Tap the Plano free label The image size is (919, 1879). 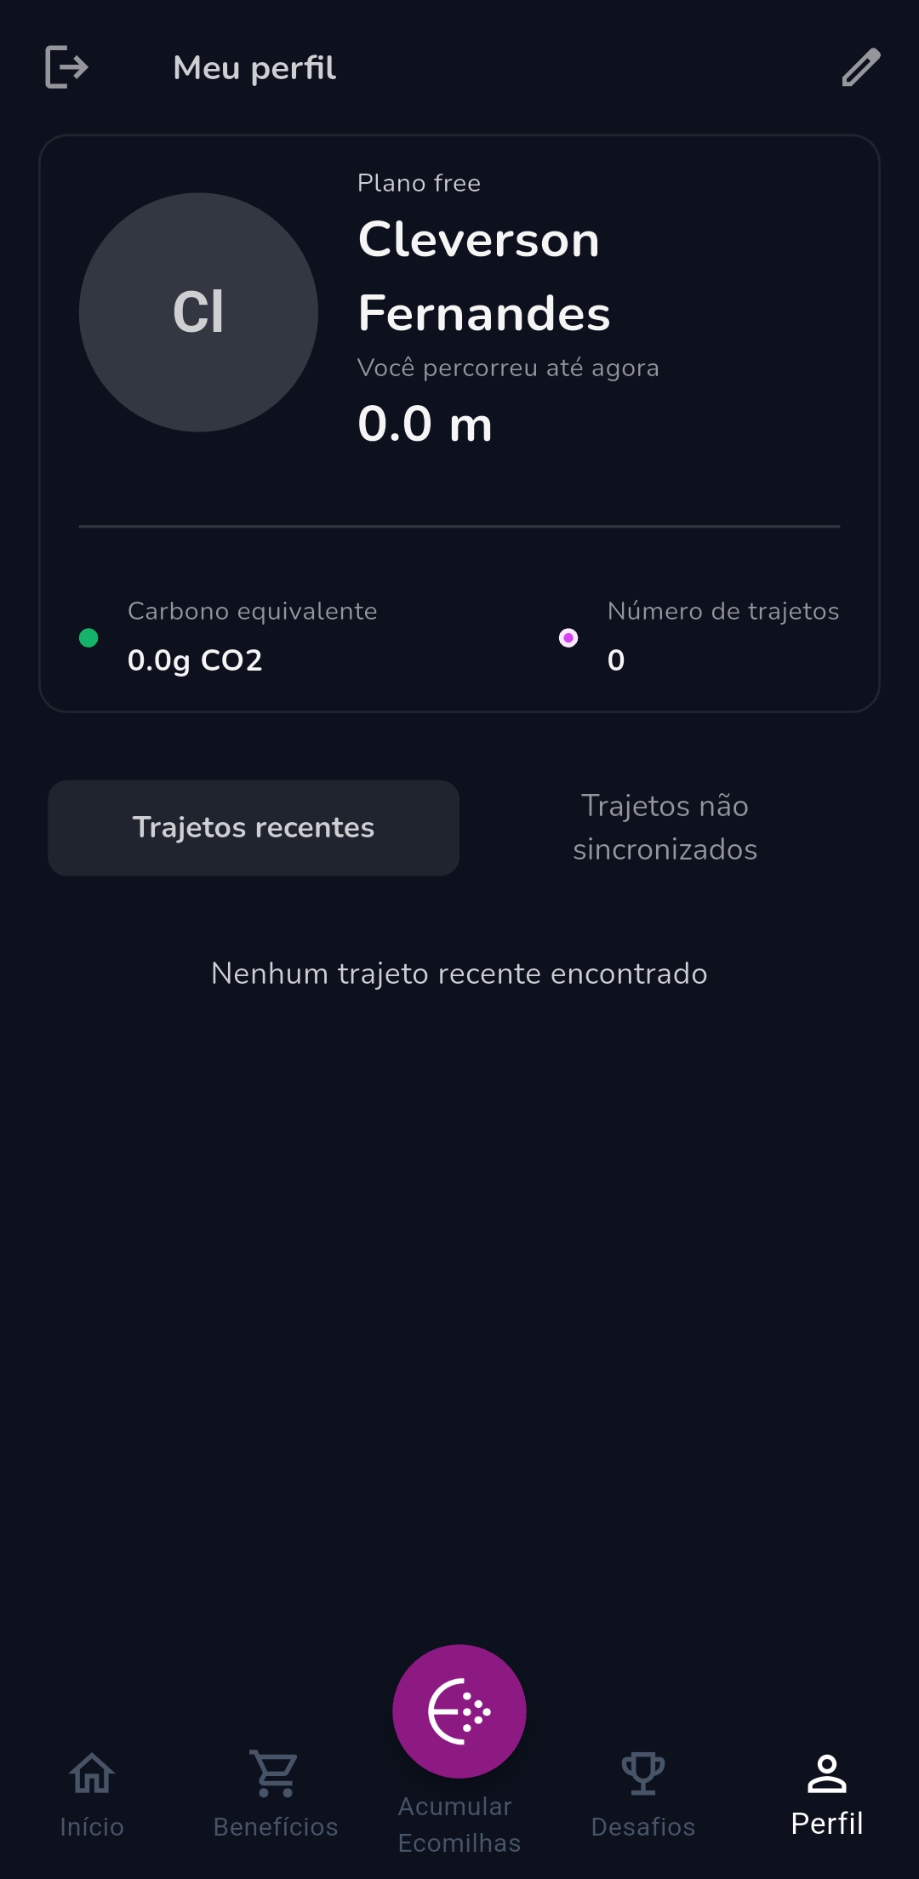pyautogui.click(x=419, y=183)
